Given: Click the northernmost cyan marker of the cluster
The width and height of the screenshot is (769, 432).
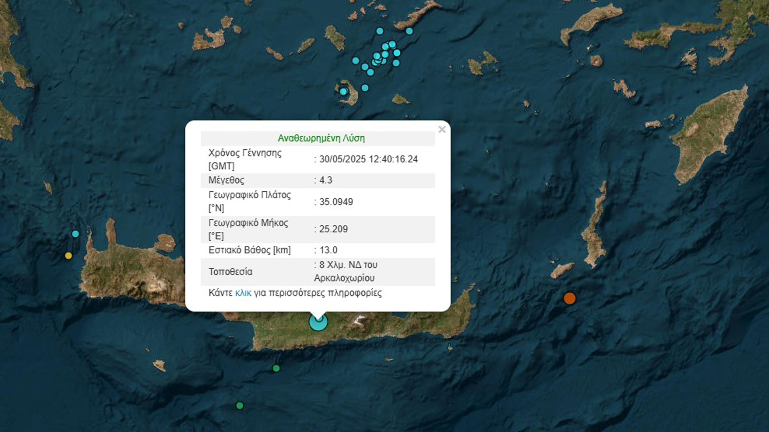Looking at the screenshot, I should point(380,31).
